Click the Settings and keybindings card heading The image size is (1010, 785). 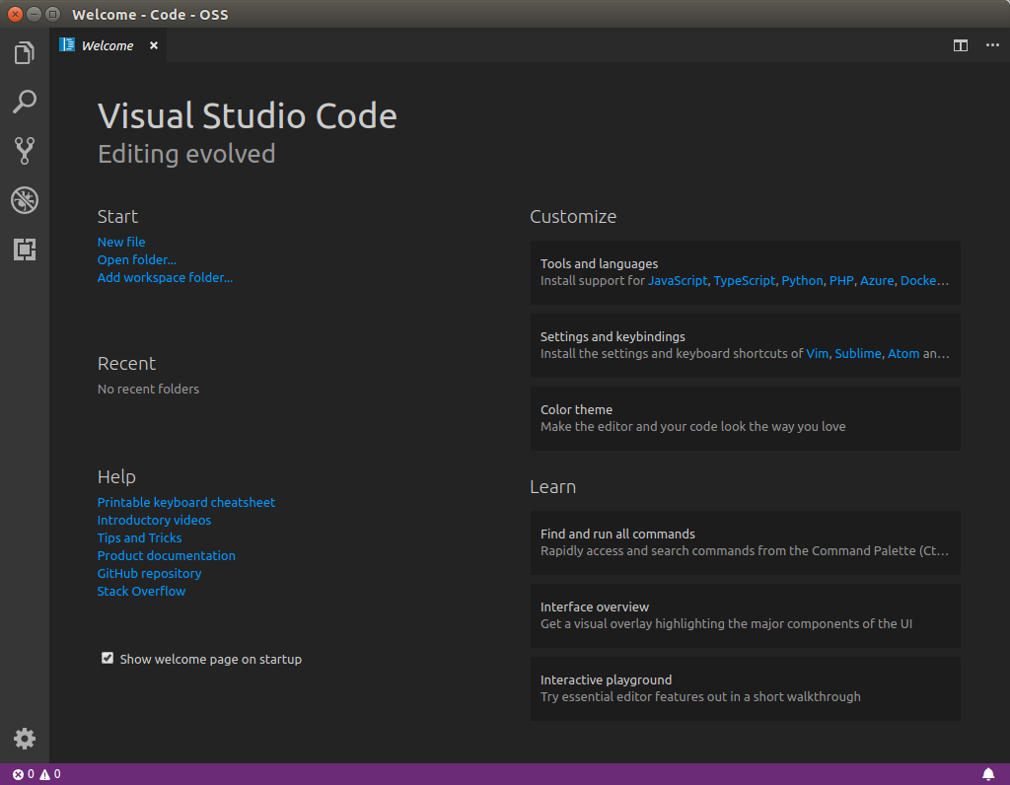[x=613, y=337]
